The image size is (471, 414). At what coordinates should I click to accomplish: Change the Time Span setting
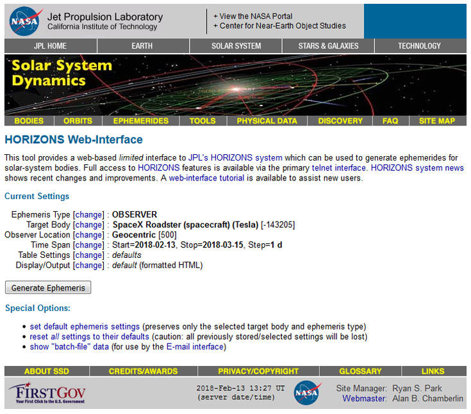click(88, 245)
